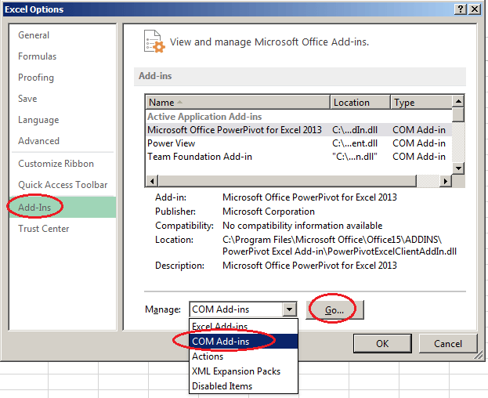The height and width of the screenshot is (398, 488).
Task: Select the Formulas category
Action: pyautogui.click(x=37, y=56)
